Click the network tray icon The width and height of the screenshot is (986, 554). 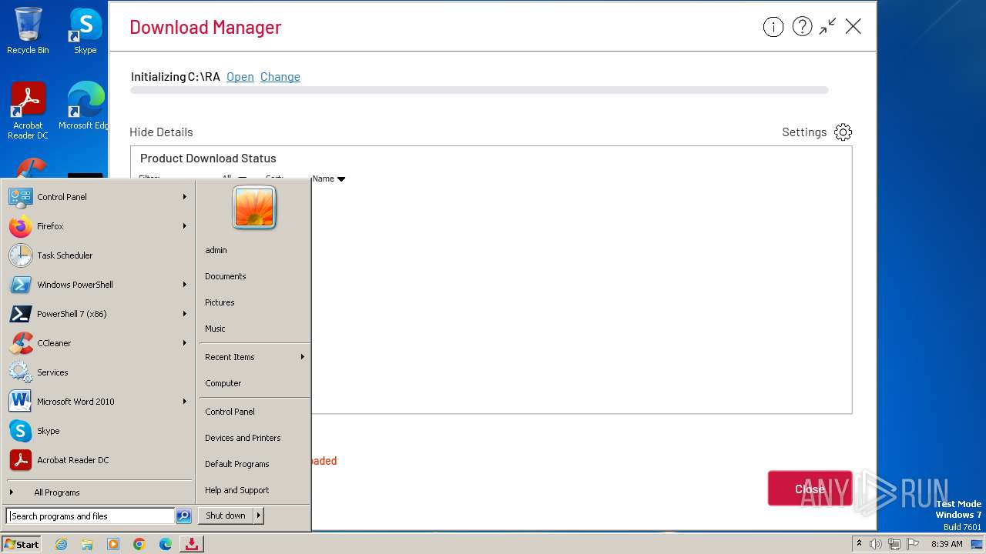click(x=894, y=544)
